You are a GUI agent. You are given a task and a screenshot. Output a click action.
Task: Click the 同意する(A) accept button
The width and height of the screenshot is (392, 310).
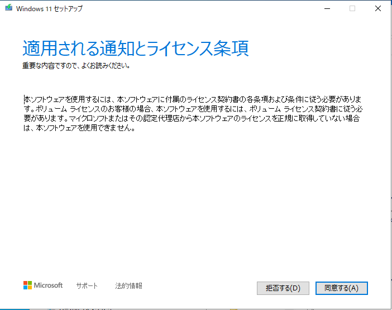point(342,288)
